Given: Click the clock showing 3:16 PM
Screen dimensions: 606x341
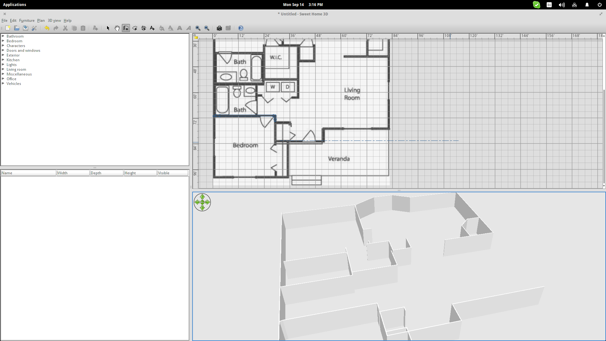Looking at the screenshot, I should 316,5.
